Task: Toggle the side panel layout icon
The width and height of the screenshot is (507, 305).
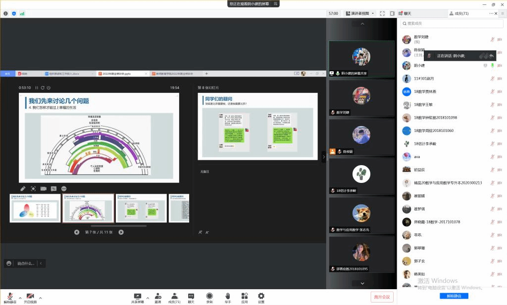Action: point(392,13)
